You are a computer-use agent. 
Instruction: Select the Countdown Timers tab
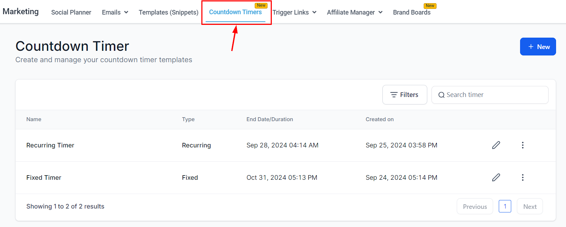(235, 12)
